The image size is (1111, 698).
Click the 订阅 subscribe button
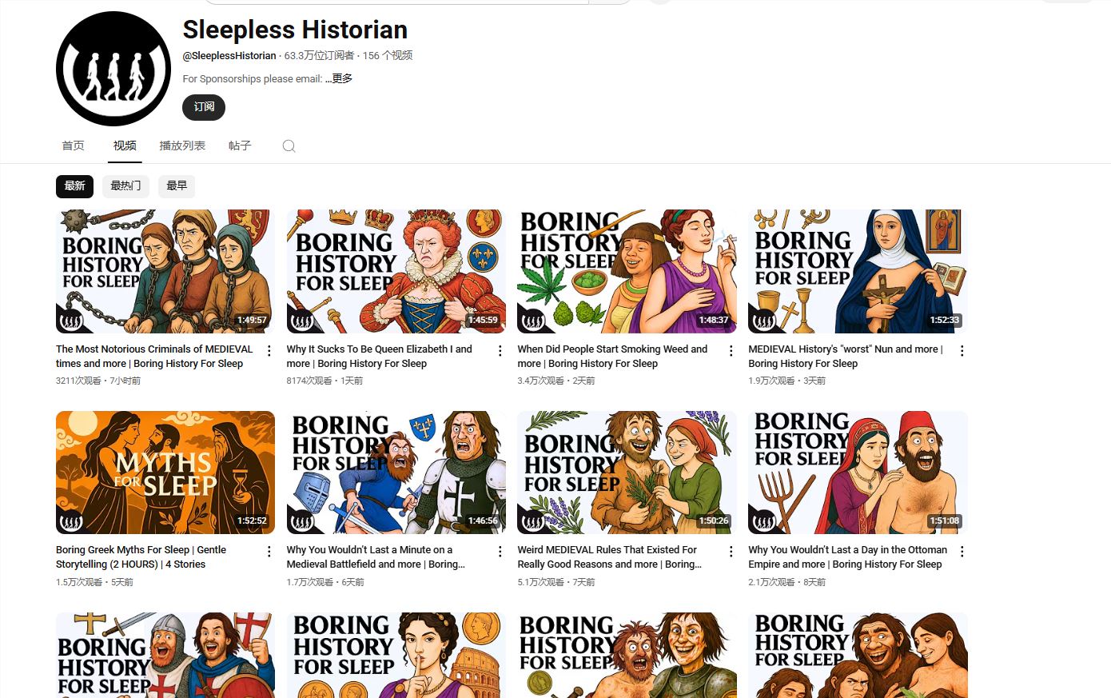click(x=203, y=107)
